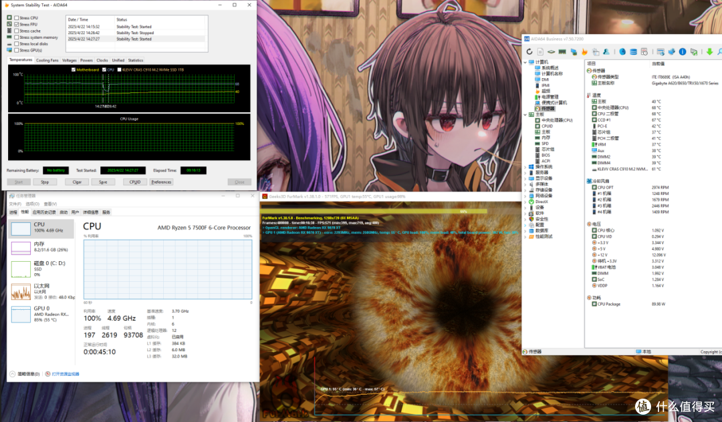
Task: Enable the Stress local disks checkbox
Action: coord(17,43)
